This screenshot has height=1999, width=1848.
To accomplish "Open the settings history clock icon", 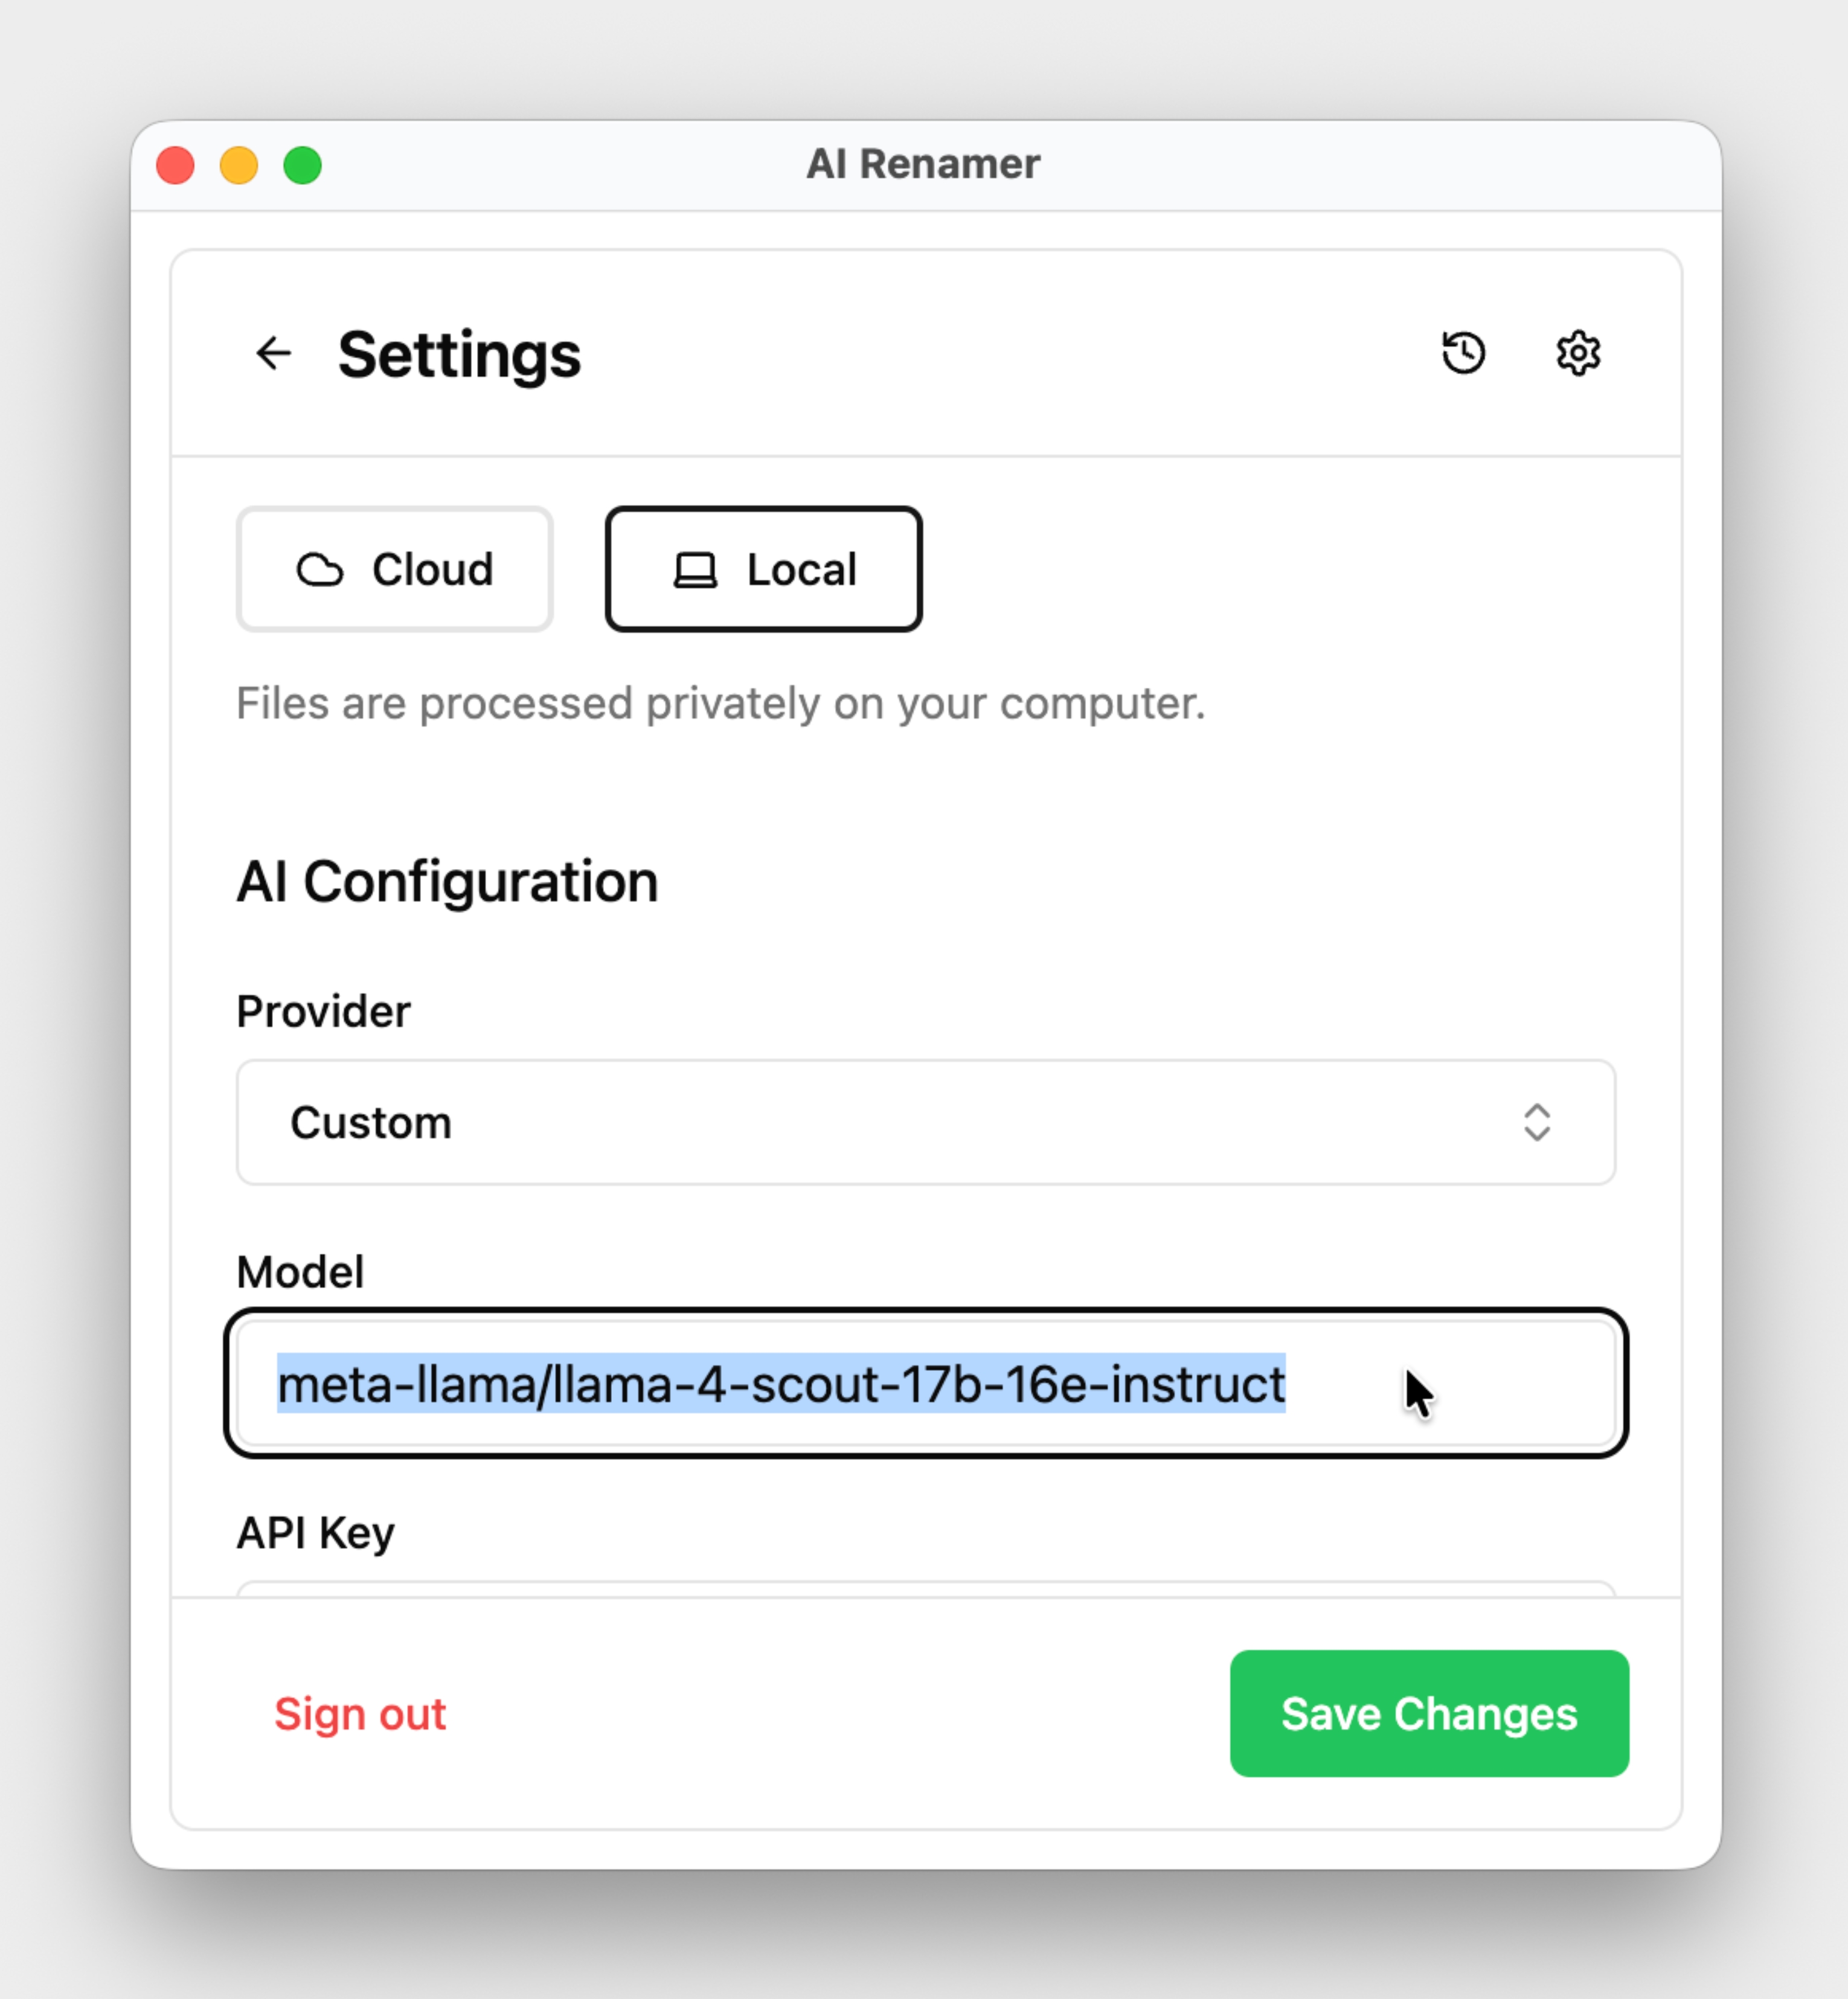I will tap(1464, 352).
